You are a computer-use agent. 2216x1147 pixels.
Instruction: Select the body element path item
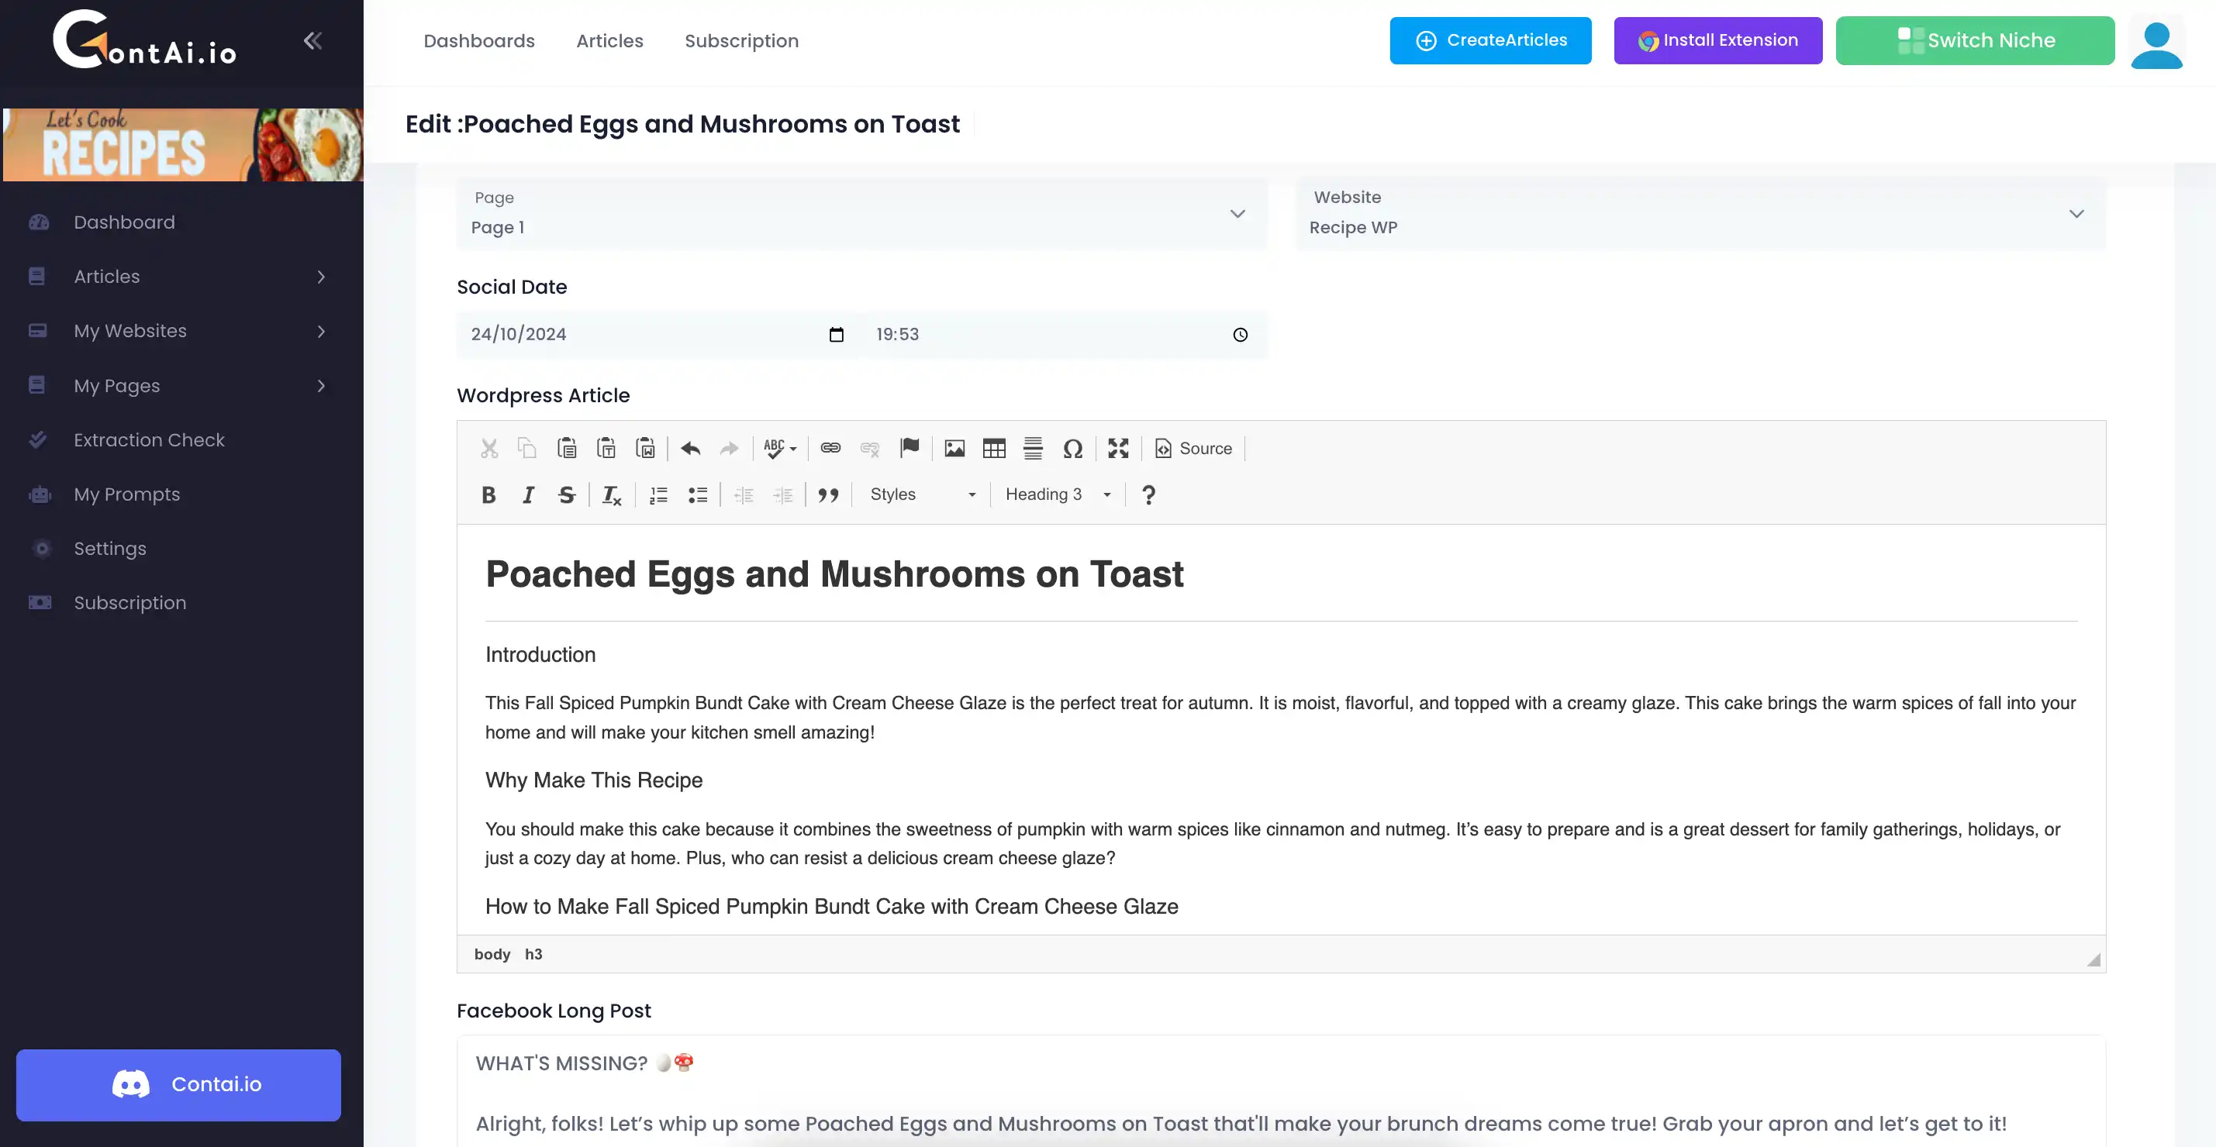click(x=492, y=954)
